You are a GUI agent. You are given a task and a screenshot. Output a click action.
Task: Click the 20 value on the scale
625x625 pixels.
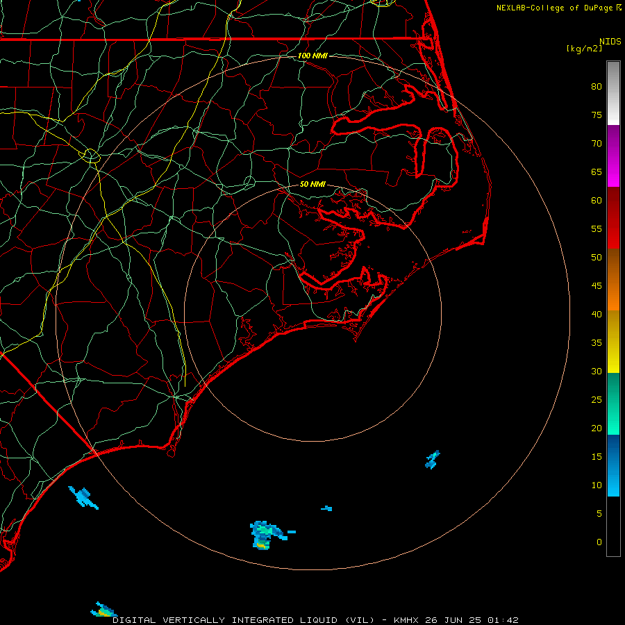pyautogui.click(x=597, y=428)
